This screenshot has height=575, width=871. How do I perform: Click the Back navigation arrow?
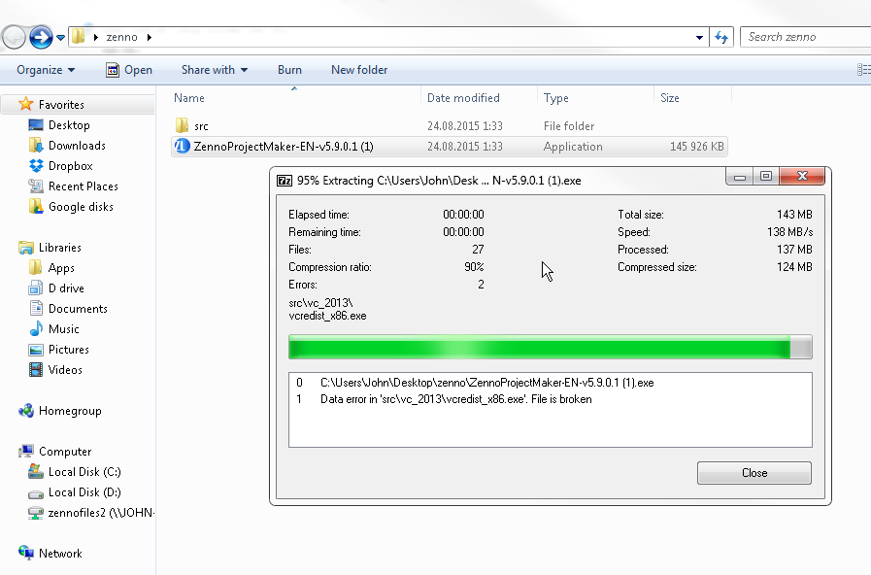(14, 37)
